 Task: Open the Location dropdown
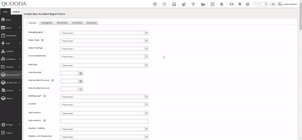104,105
